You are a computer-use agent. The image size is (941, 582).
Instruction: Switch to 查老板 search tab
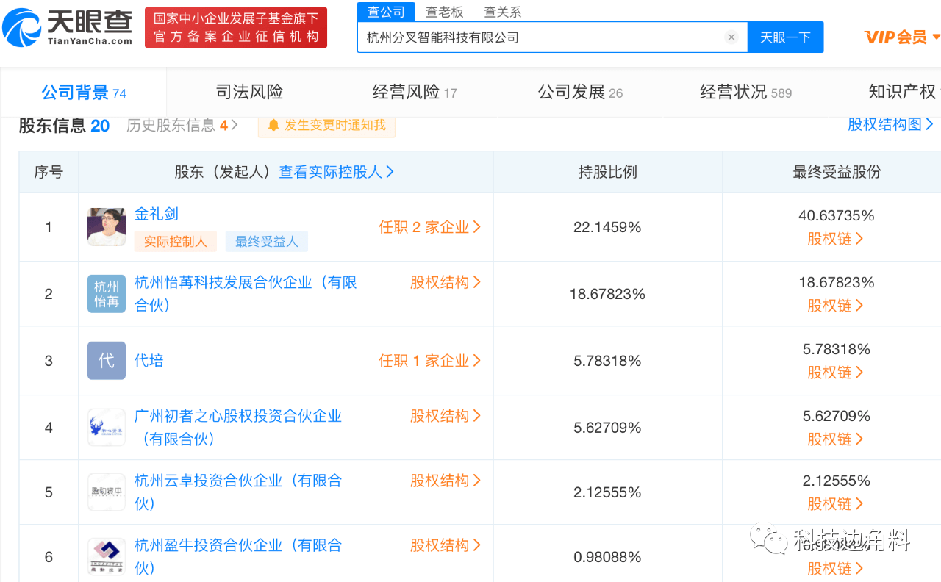(x=444, y=12)
